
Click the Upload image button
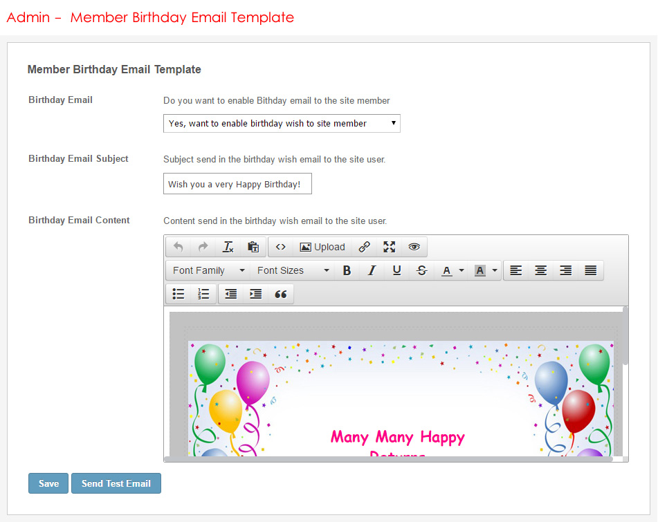[322, 247]
